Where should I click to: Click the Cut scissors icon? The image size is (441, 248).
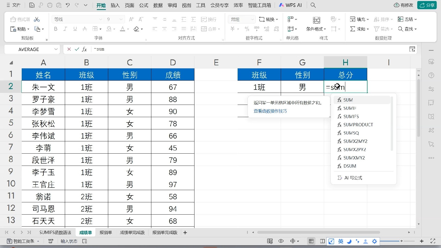[x=37, y=19]
